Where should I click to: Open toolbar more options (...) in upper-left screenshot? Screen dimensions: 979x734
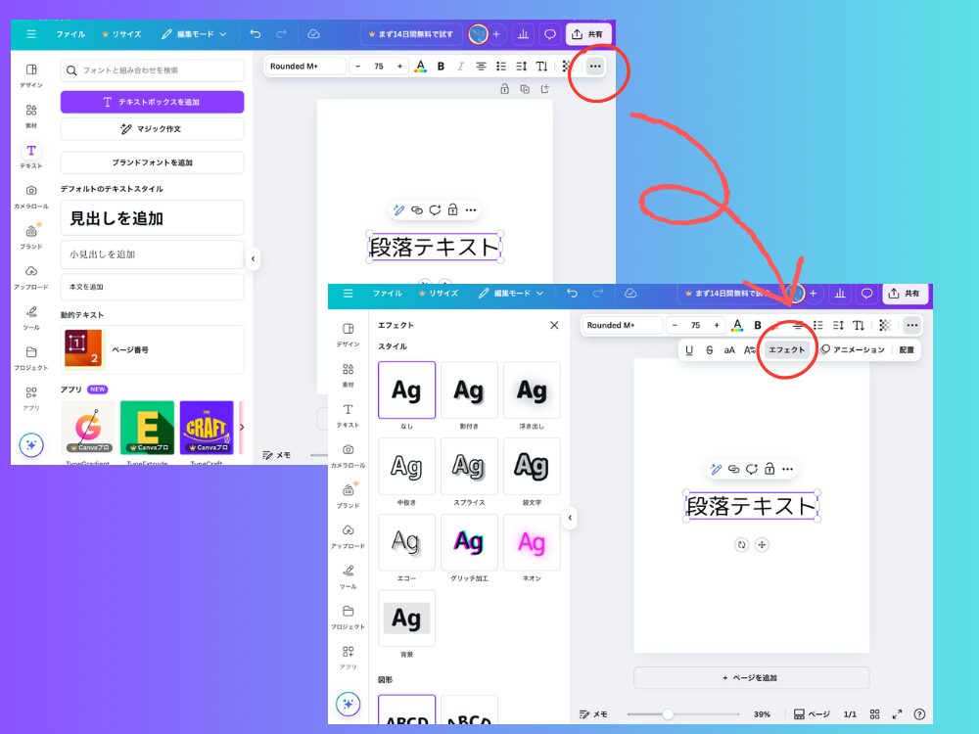(595, 67)
